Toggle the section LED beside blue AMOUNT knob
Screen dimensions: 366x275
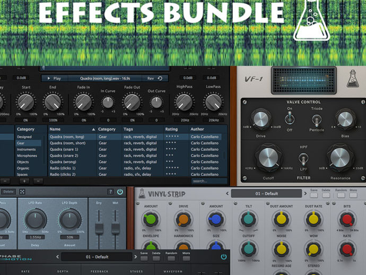click(x=203, y=203)
